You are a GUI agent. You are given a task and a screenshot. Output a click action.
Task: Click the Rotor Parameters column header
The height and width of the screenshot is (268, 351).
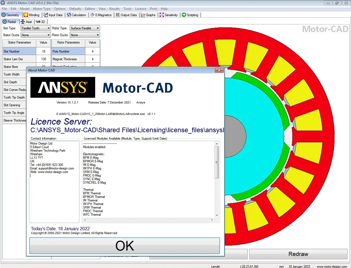click(x=68, y=42)
